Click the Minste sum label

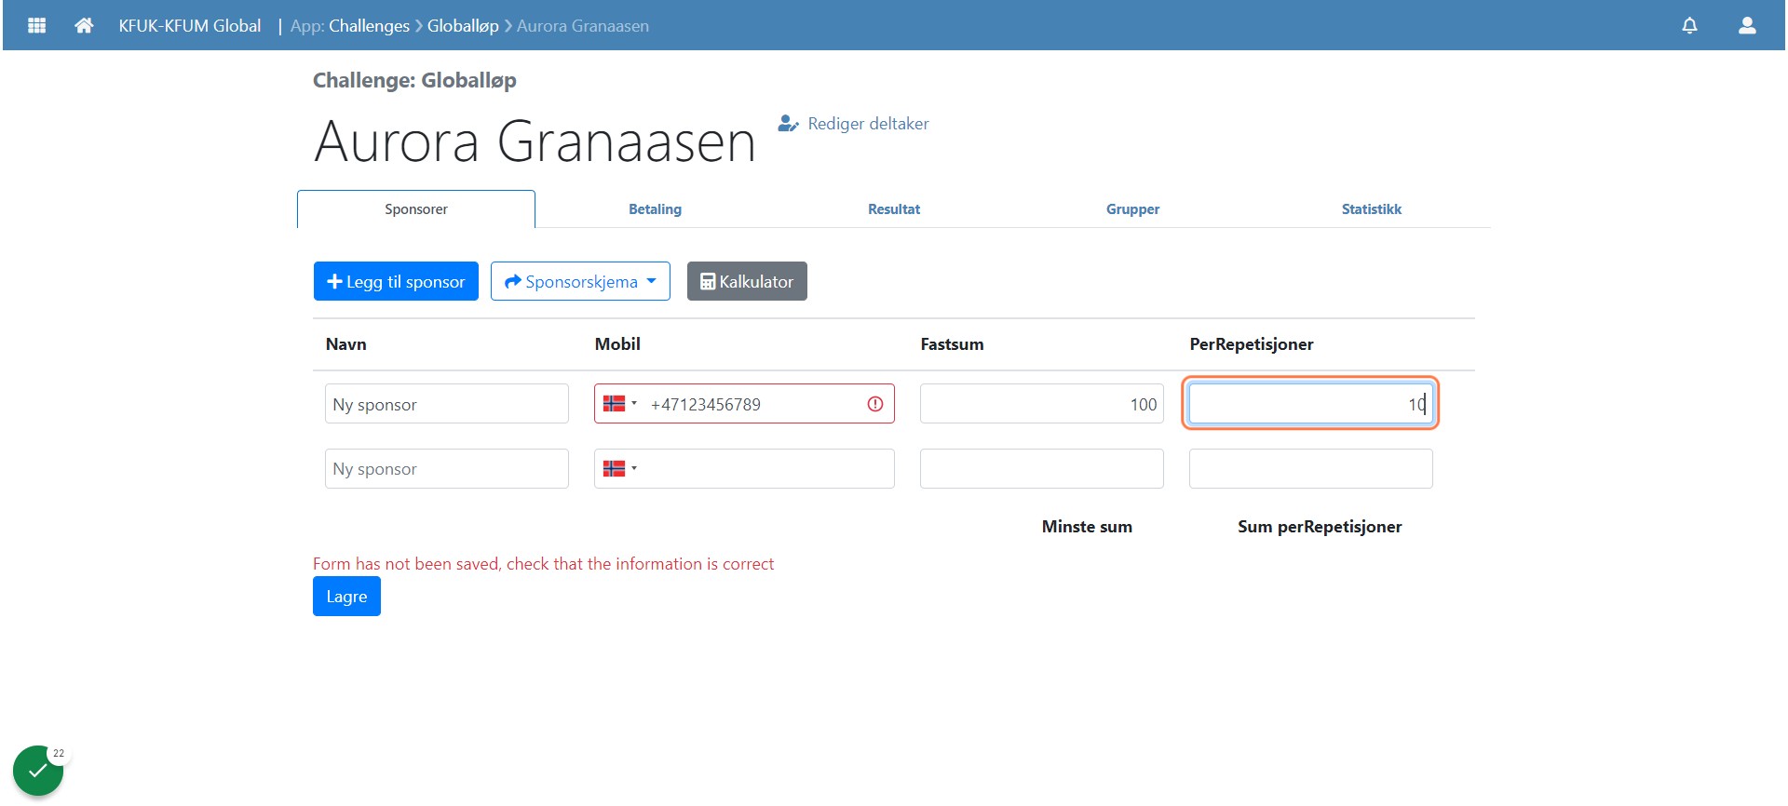coord(1087,527)
